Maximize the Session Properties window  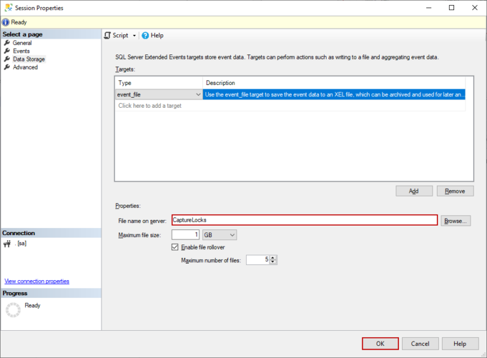[451, 8]
